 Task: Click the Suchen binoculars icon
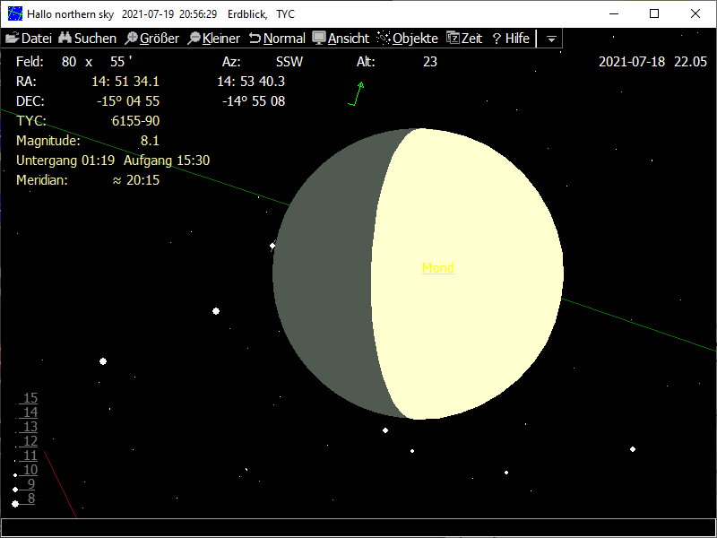coord(65,39)
